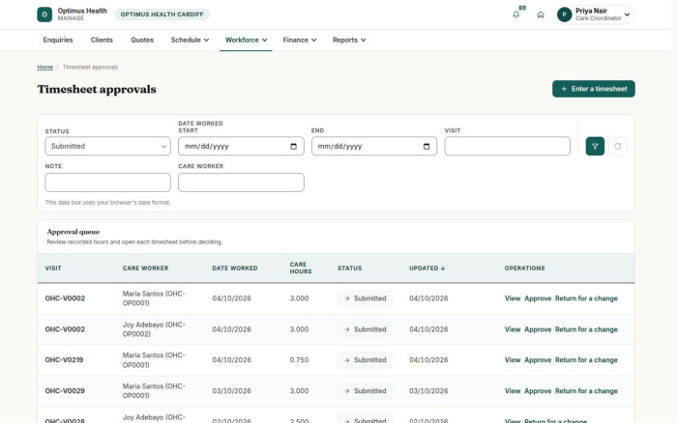Viewport: 677px width, 423px height.
Task: Return OHC-V0029 for a change
Action: [x=586, y=391]
